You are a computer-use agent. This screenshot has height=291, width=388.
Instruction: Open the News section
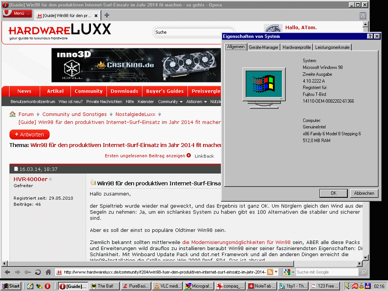pos(24,91)
